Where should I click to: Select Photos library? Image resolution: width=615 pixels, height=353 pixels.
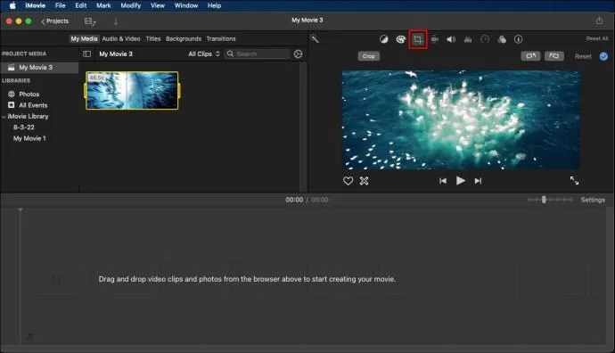point(29,94)
